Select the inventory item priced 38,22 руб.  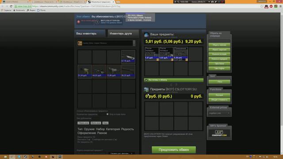128,72
